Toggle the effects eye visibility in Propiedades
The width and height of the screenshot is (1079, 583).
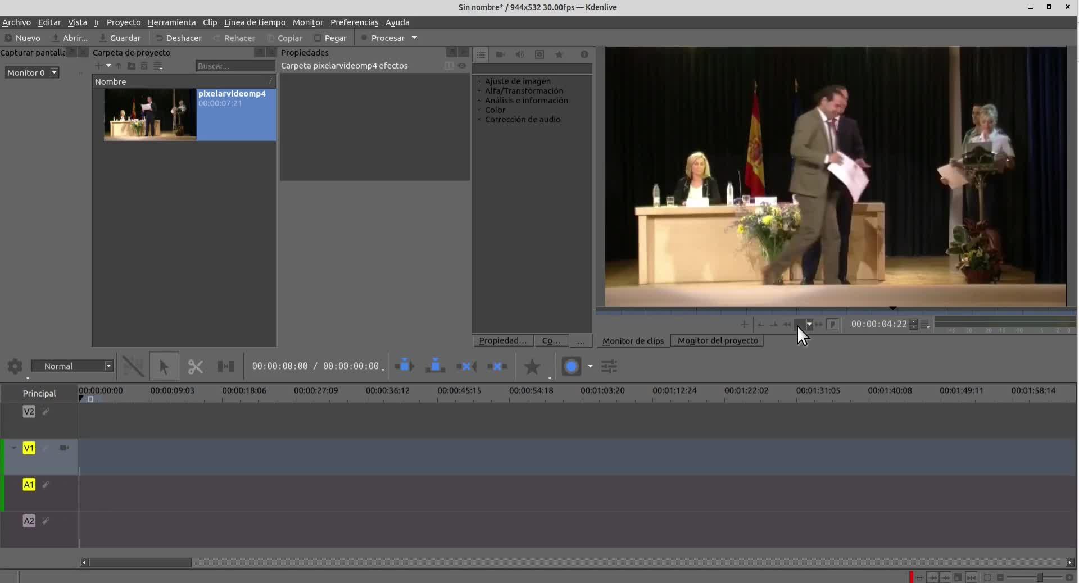[x=462, y=66]
